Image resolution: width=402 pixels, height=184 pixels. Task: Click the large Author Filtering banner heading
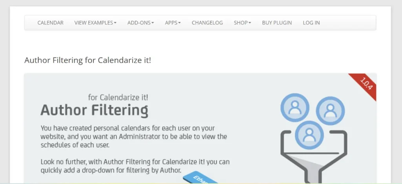[94, 110]
